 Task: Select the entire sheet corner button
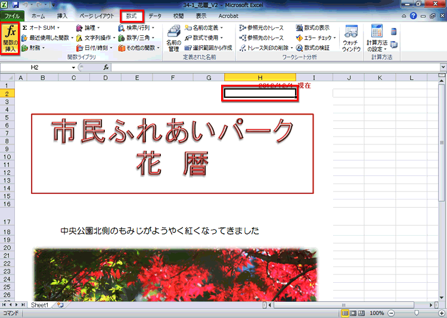[7, 78]
